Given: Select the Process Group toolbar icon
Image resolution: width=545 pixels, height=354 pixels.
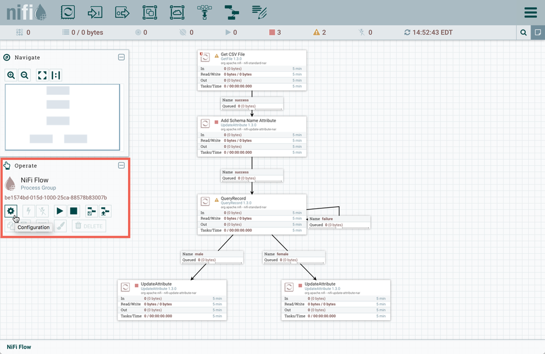Looking at the screenshot, I should (148, 12).
